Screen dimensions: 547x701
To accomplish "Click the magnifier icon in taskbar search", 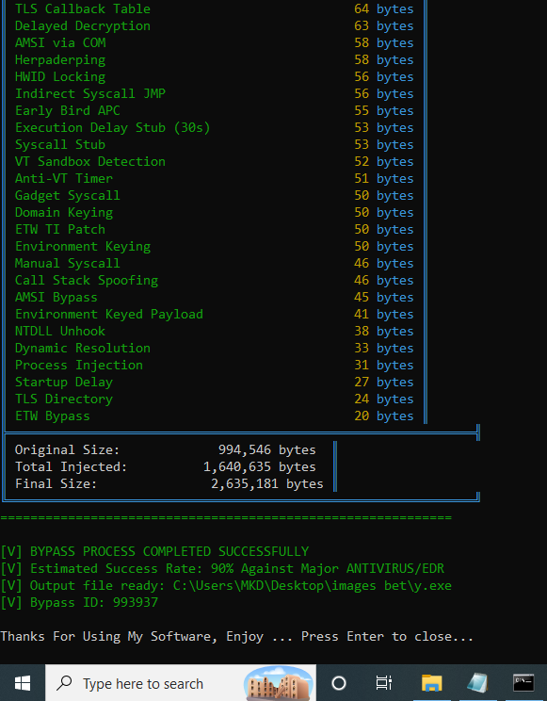I will [x=65, y=683].
